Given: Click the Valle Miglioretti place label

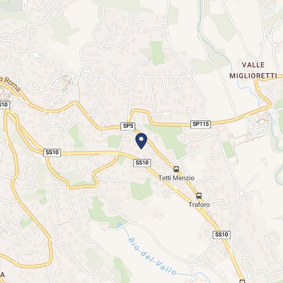Looking at the screenshot, I should [x=253, y=70].
